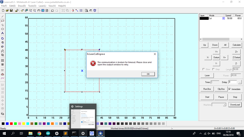Select the Rectangle drawing tool
This screenshot has width=244, height=137.
point(3,21)
